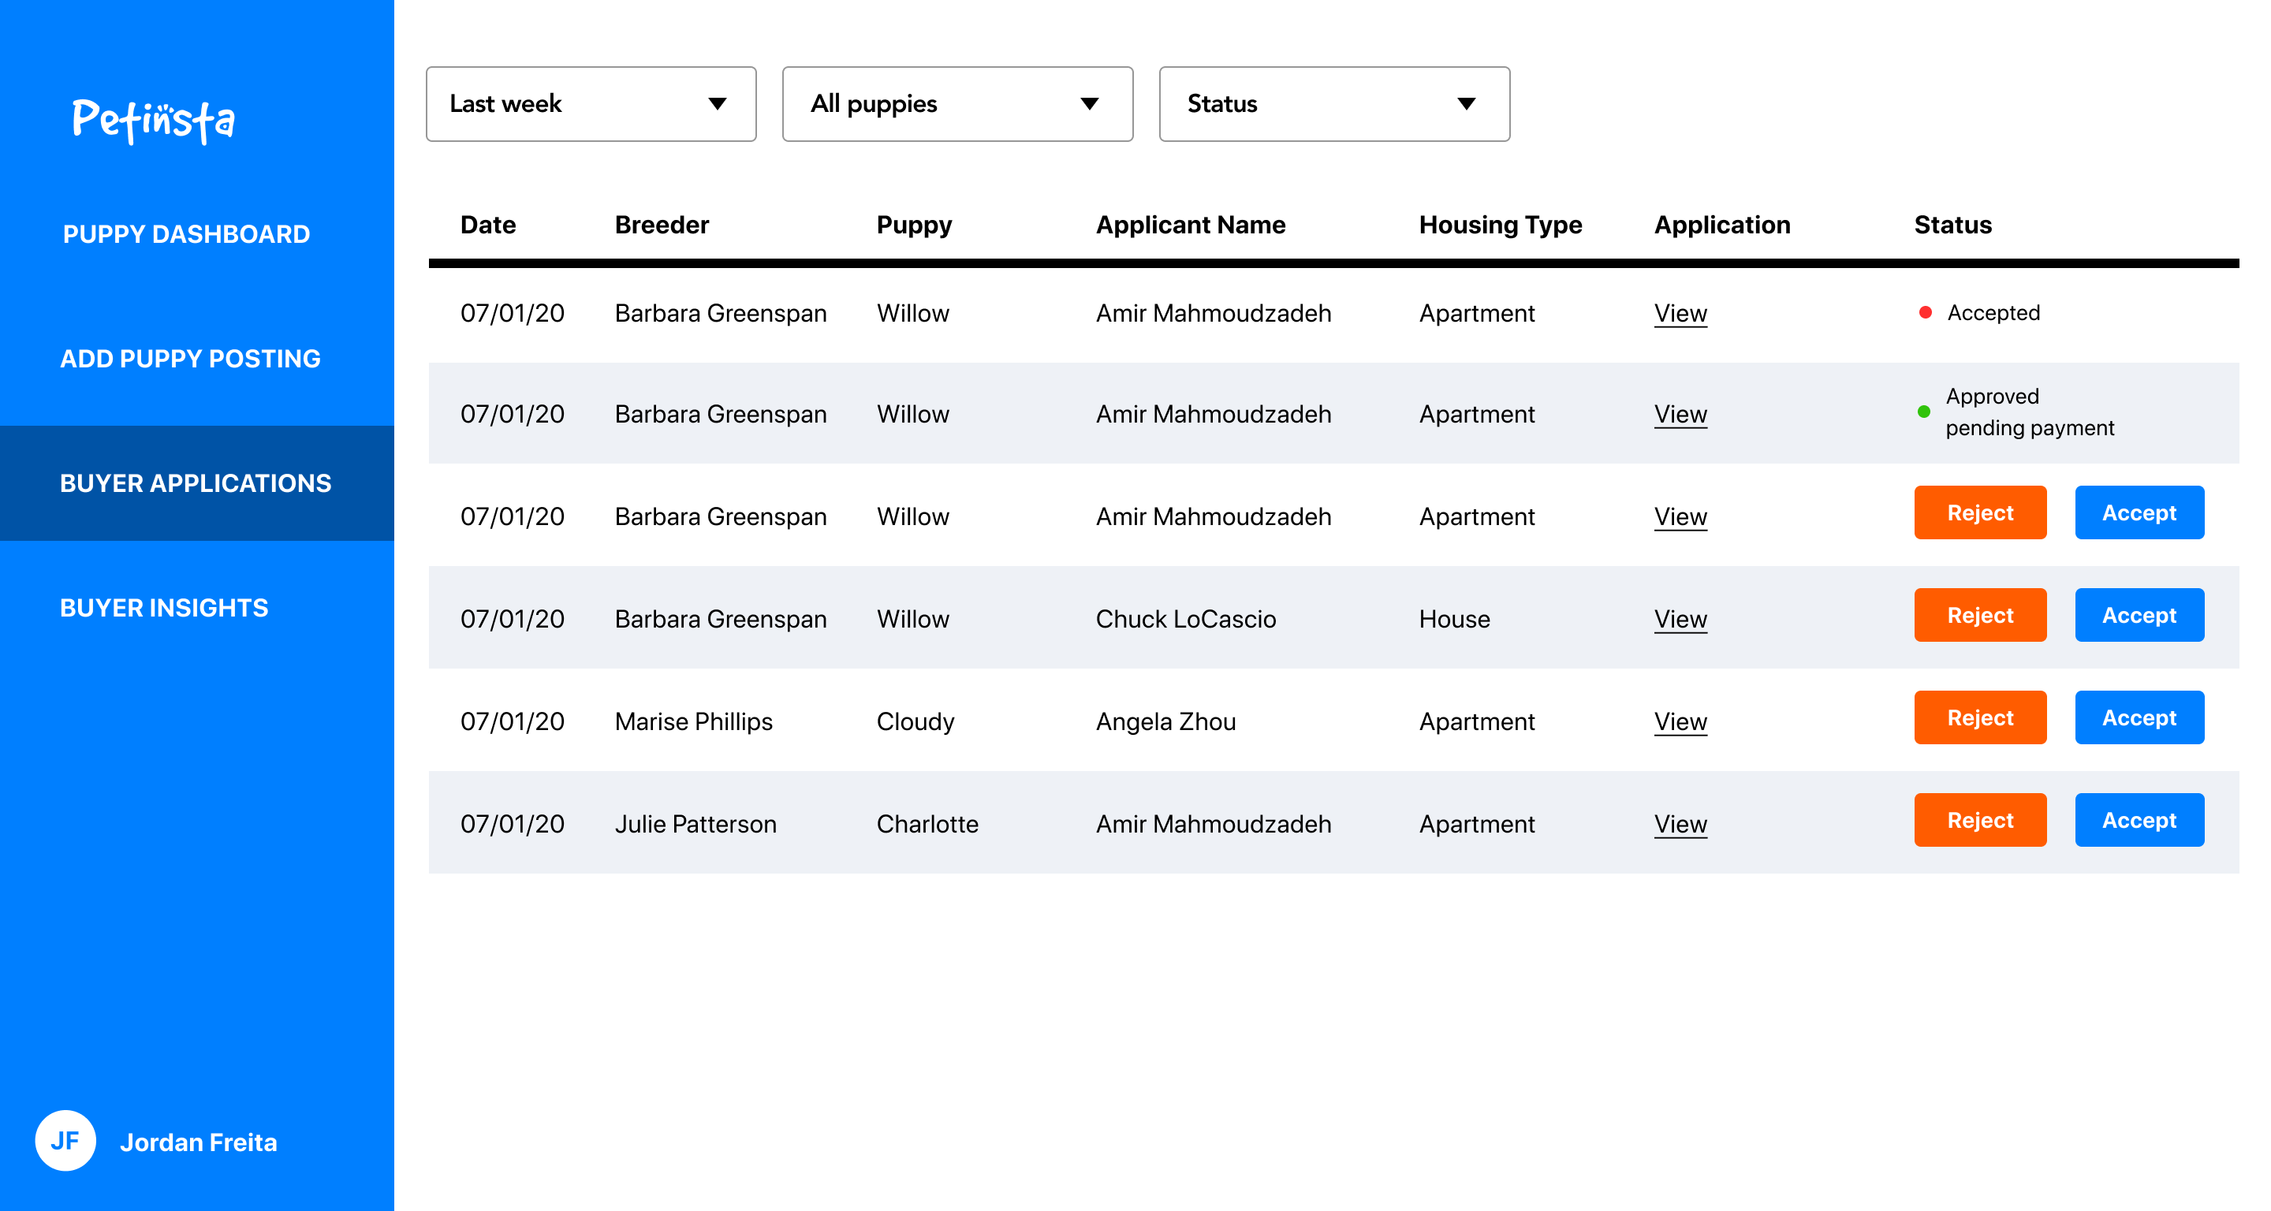View the application with Accepted status

[1680, 314]
